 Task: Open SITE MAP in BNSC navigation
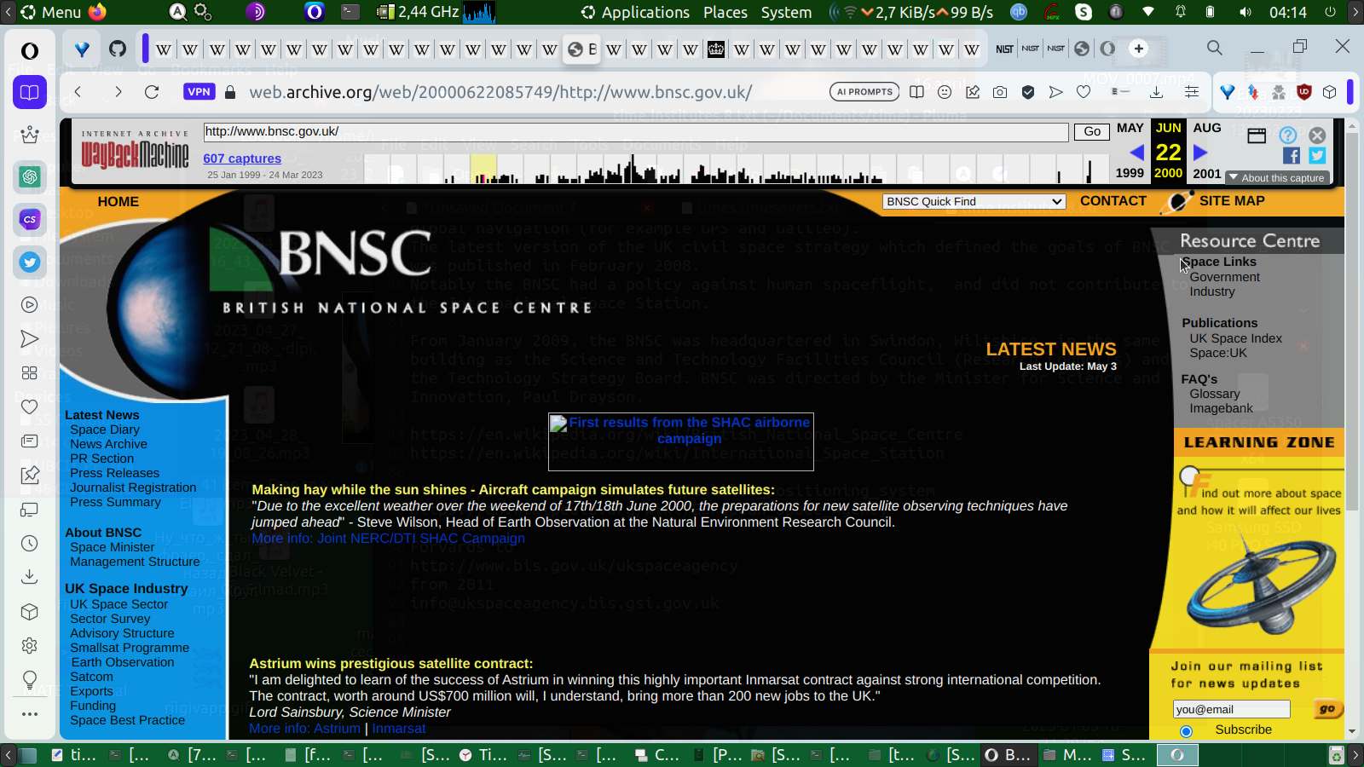click(x=1232, y=201)
